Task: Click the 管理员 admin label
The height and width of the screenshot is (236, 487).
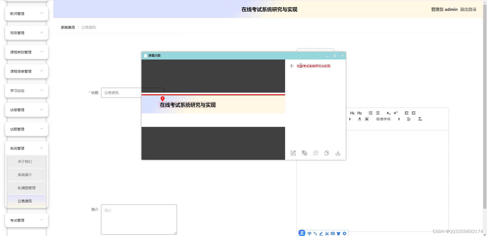Action: click(x=444, y=9)
